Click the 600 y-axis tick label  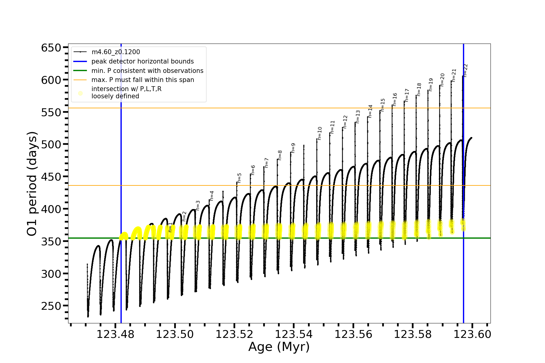[x=51, y=80]
